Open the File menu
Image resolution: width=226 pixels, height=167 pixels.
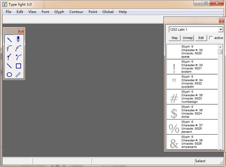point(8,12)
